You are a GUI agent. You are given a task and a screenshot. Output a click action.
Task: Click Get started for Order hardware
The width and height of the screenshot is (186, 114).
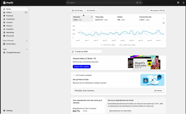pyautogui.click(x=158, y=91)
